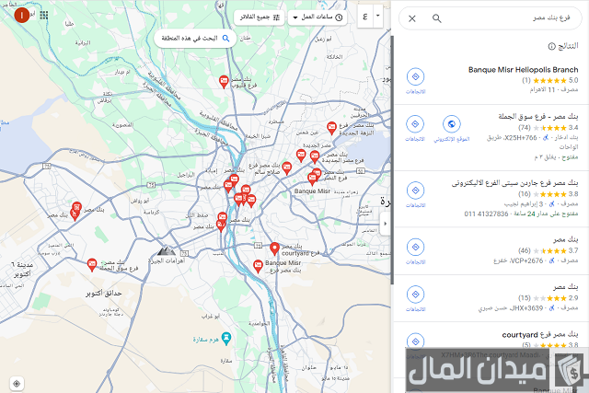The height and width of the screenshot is (393, 589).
Task: Expand the ساعات العمل hours dropdown
Action: click(x=318, y=17)
